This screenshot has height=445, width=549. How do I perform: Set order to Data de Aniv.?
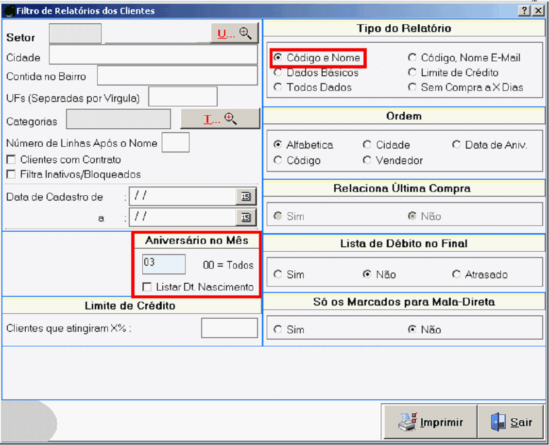click(456, 145)
